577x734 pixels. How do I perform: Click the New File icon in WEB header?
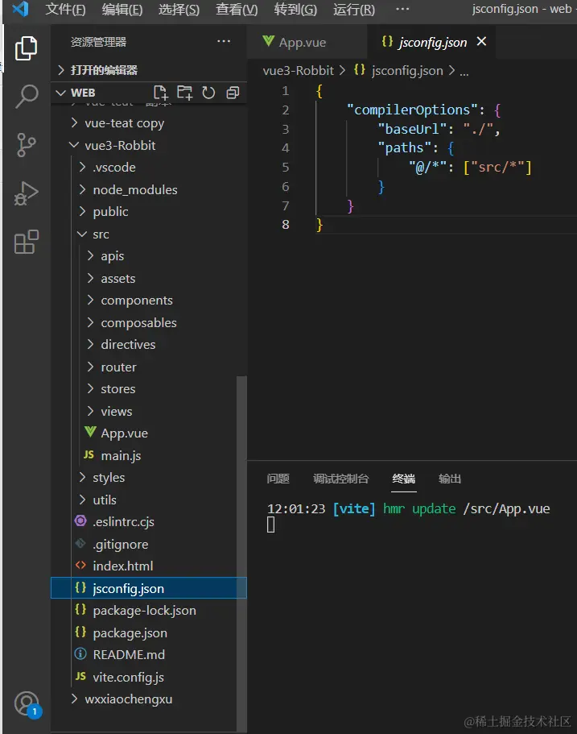tap(160, 93)
